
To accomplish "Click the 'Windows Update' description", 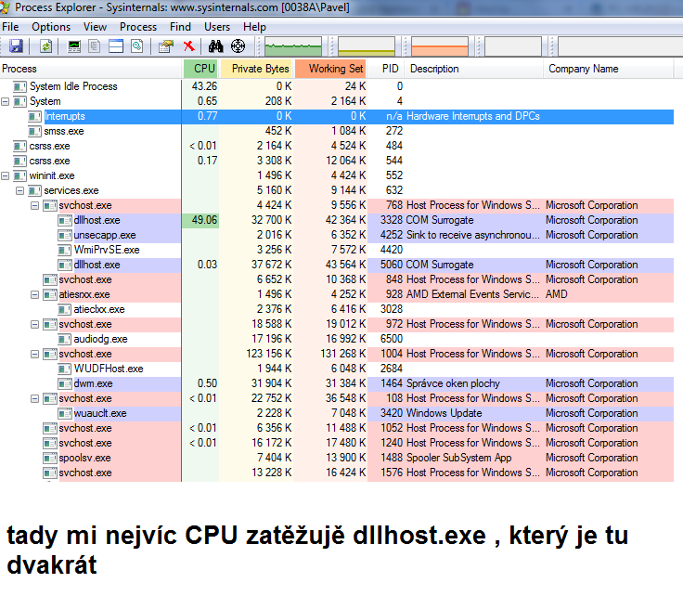I will (444, 413).
